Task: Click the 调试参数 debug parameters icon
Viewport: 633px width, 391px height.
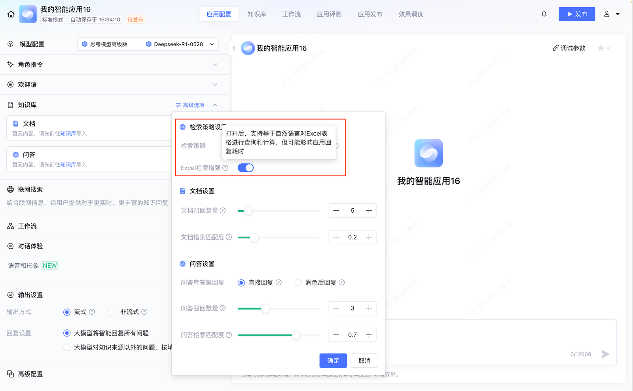Action: coord(555,48)
